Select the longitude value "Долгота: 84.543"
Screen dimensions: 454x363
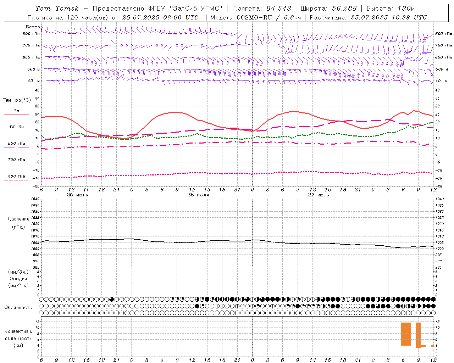coord(262,9)
